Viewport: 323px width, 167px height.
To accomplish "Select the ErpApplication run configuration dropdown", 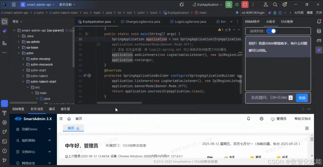I will (207, 4).
